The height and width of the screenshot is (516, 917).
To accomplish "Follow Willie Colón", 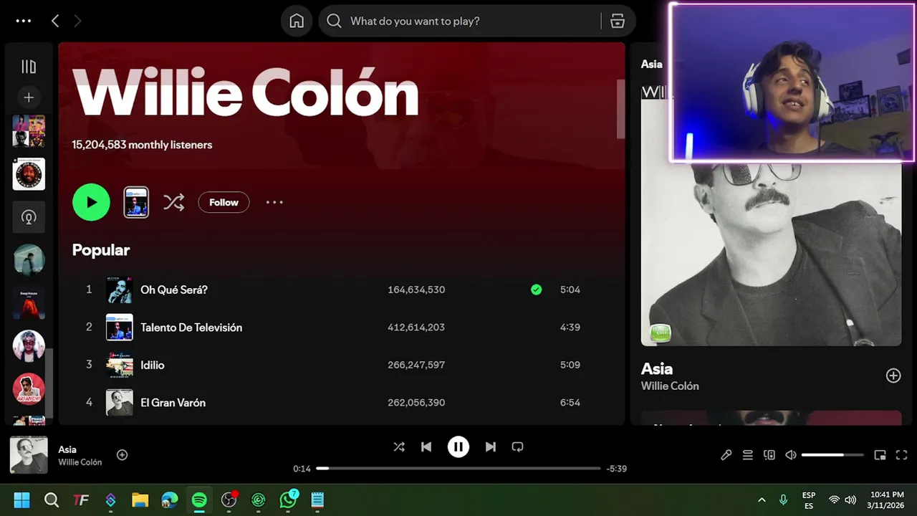I will pos(224,202).
